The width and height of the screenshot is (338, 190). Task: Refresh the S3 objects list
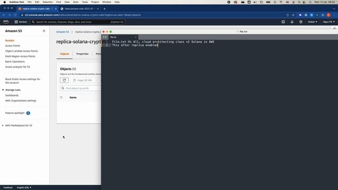point(64,80)
